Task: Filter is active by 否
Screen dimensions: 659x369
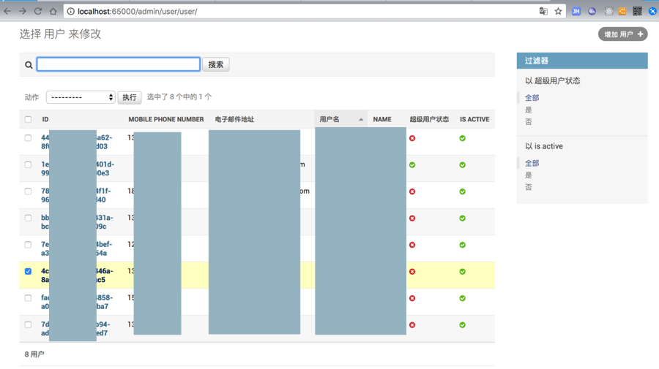Action: tap(528, 188)
